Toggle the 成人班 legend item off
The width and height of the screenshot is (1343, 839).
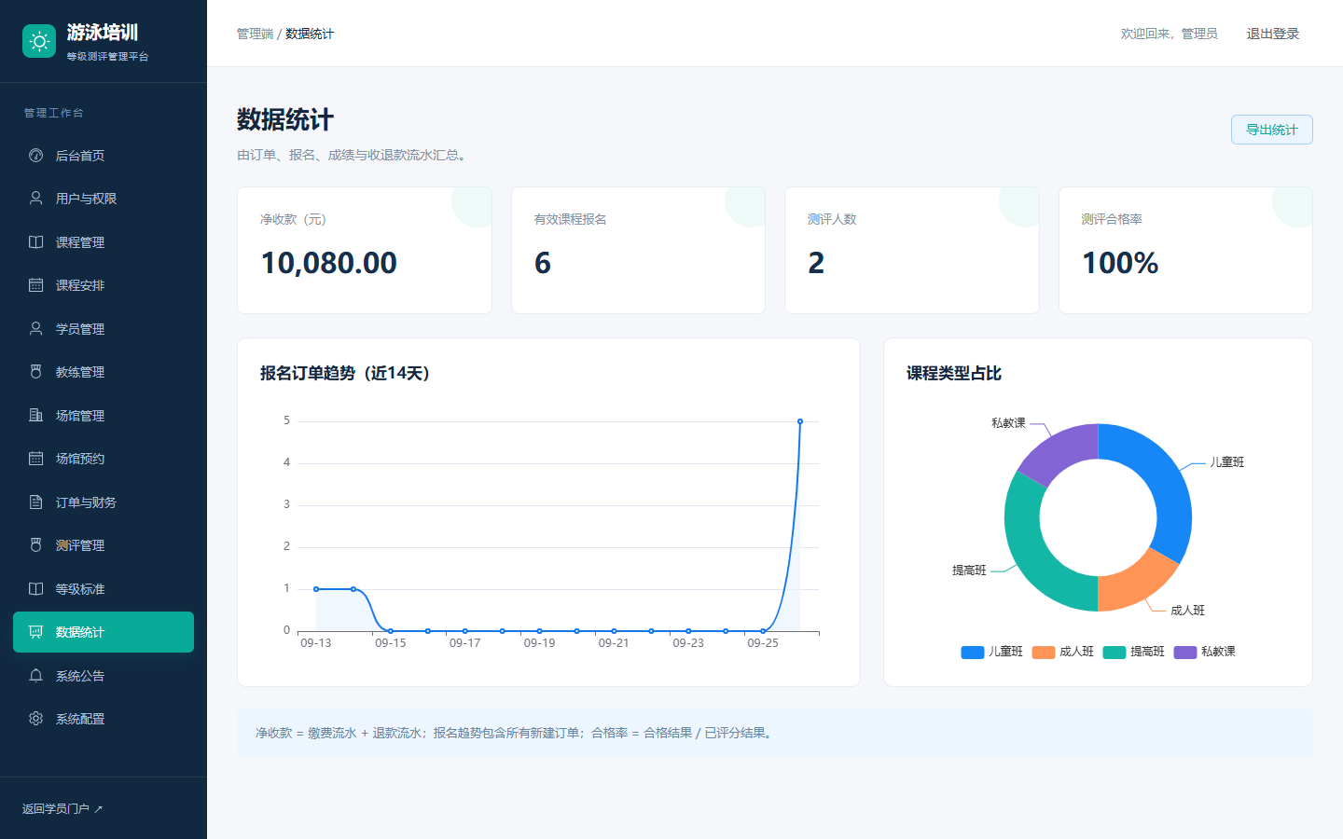tap(1063, 652)
